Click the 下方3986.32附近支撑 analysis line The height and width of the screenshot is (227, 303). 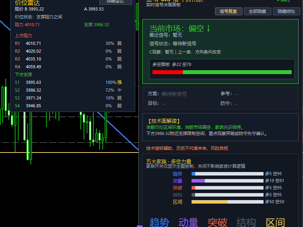point(208,133)
